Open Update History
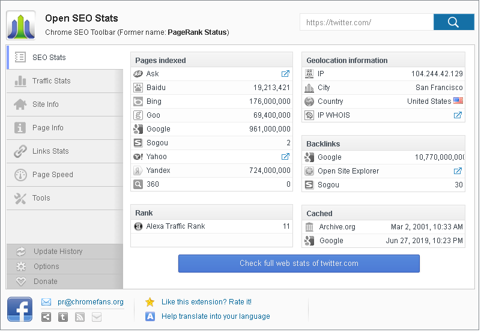This screenshot has width=481, height=332. [65, 252]
